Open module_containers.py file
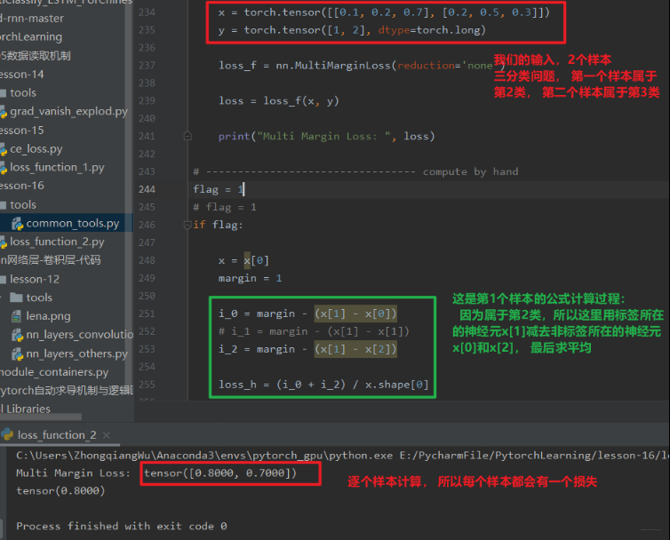 54,372
